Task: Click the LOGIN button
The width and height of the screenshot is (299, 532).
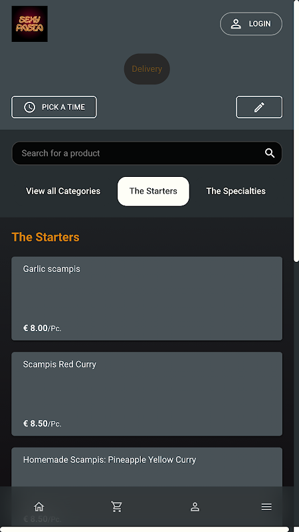Action: tap(251, 24)
